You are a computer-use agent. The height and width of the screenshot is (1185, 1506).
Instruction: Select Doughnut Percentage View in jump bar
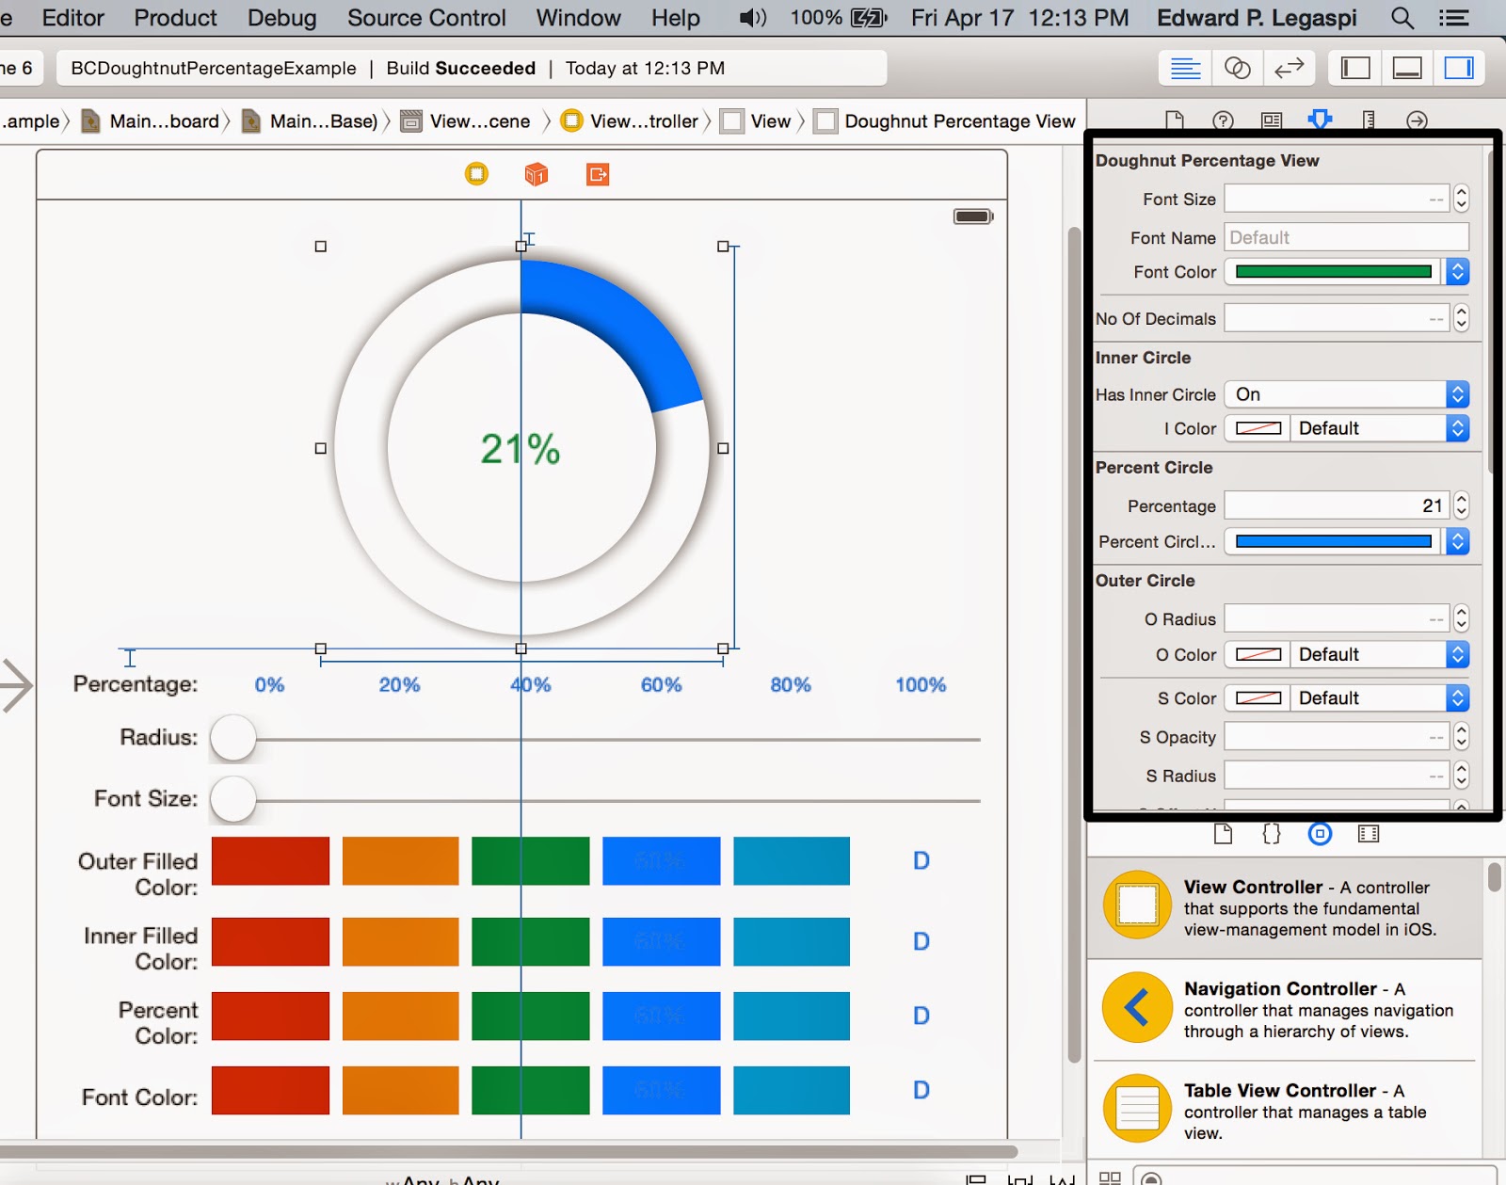[945, 120]
